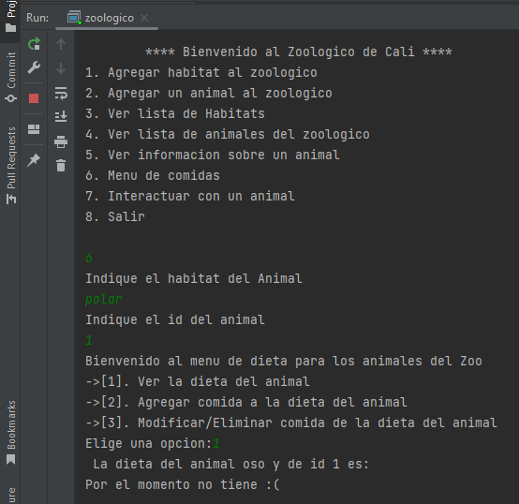
Task: Click '5. Ver informacion sobre un animal'
Action: (213, 155)
